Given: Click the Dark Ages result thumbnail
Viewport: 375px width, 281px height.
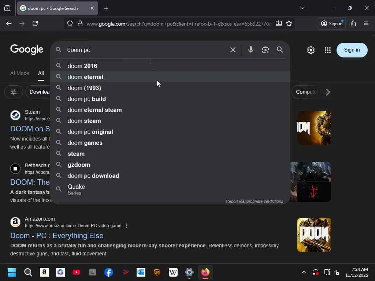Looking at the screenshot, I should tap(311, 182).
